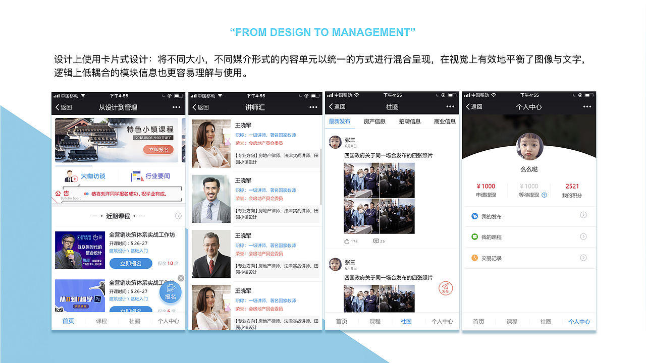Expand 我的课程 arrow
This screenshot has width=646, height=363.
(583, 236)
